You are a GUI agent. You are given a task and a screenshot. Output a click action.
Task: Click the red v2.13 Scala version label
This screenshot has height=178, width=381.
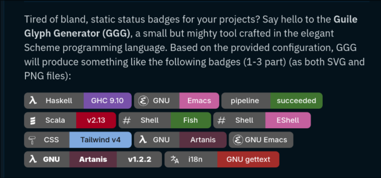96,120
